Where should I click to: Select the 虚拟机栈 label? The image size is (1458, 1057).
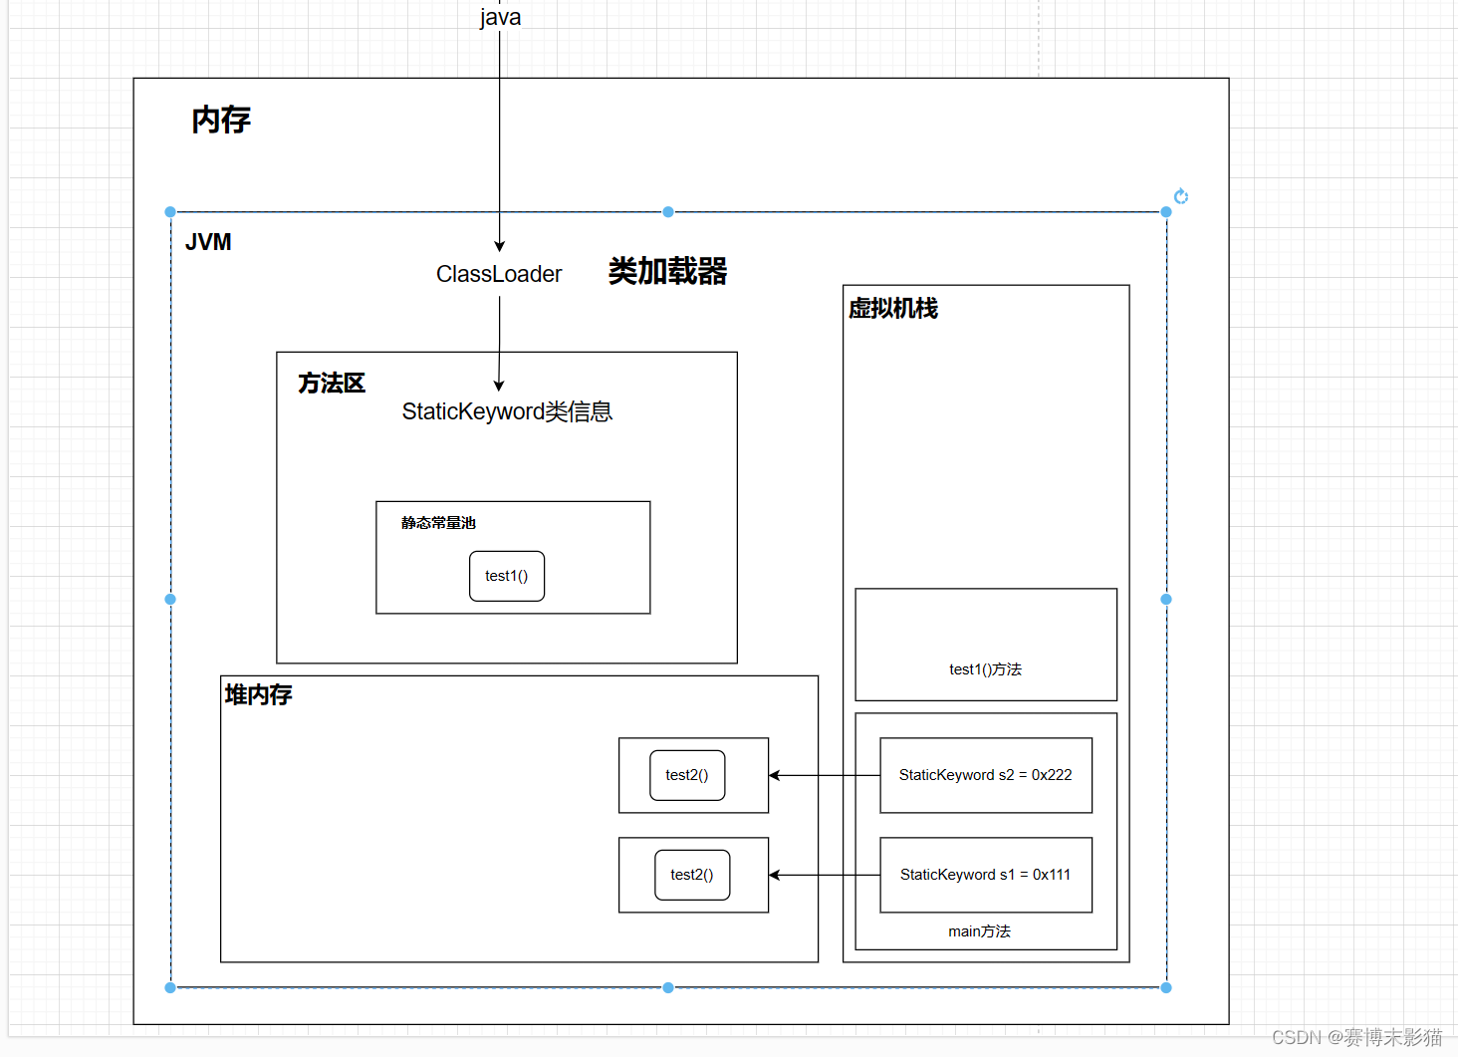(x=893, y=309)
